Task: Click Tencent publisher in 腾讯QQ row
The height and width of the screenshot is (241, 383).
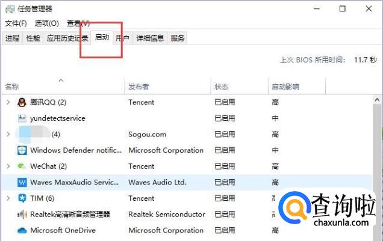Action: pyautogui.click(x=141, y=102)
